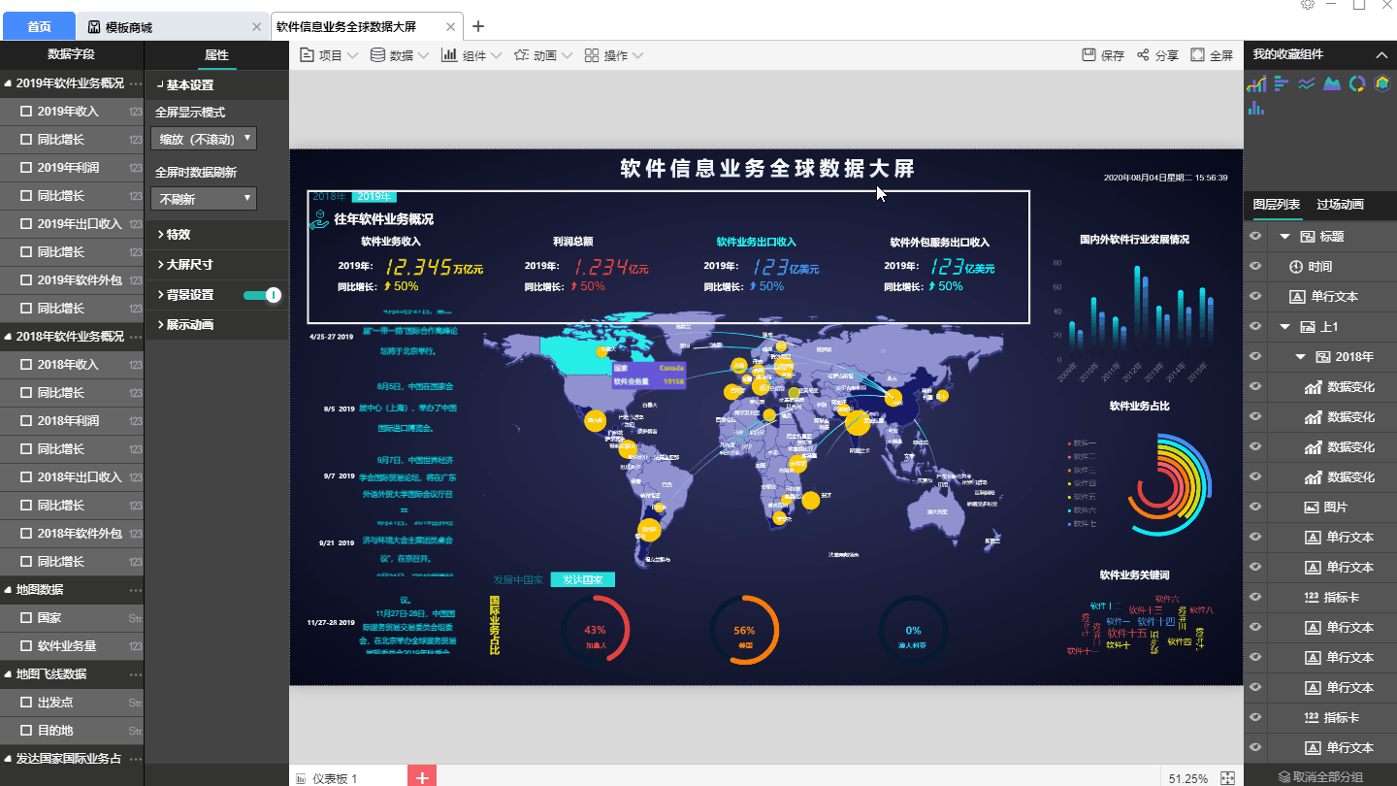1397x786 pixels.
Task: Open the 全屏时数据刷新 dropdown
Action: 204,199
